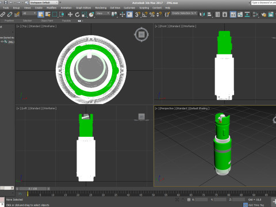Viewport: 276px width, 207px height.
Task: Click the Rectangular Selection Region icon
Action: 55,14
